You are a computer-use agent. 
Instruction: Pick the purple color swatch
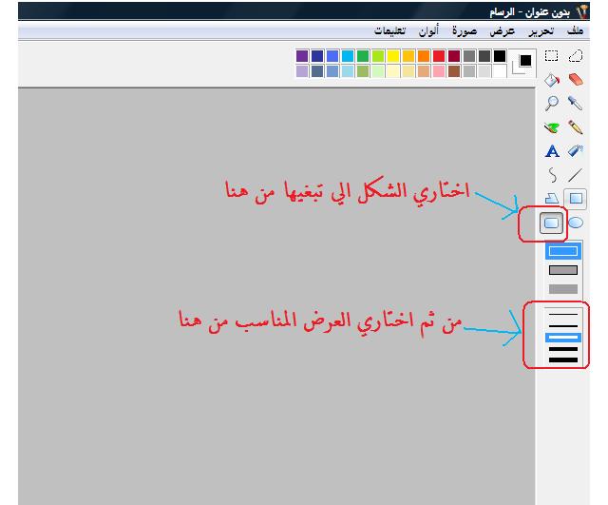(302, 56)
